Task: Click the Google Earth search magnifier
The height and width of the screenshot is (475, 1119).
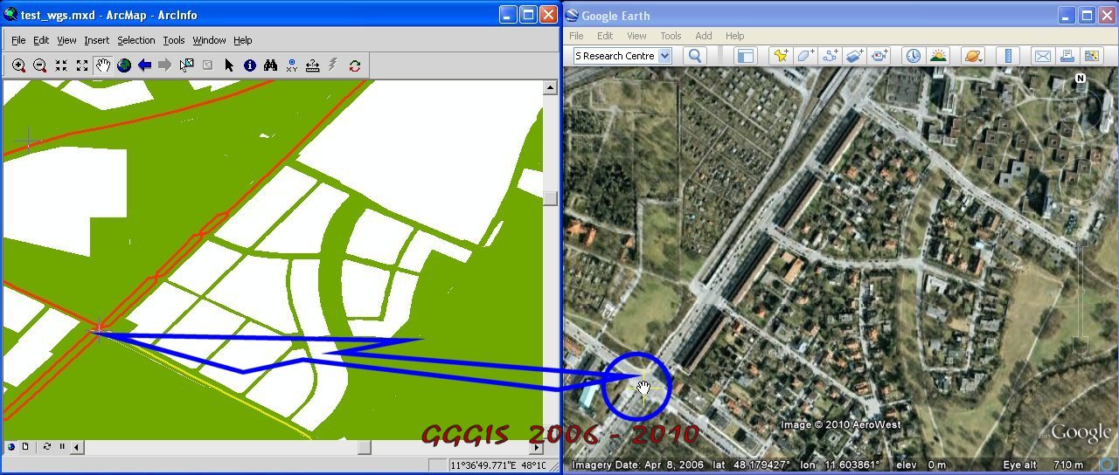Action: click(x=695, y=56)
